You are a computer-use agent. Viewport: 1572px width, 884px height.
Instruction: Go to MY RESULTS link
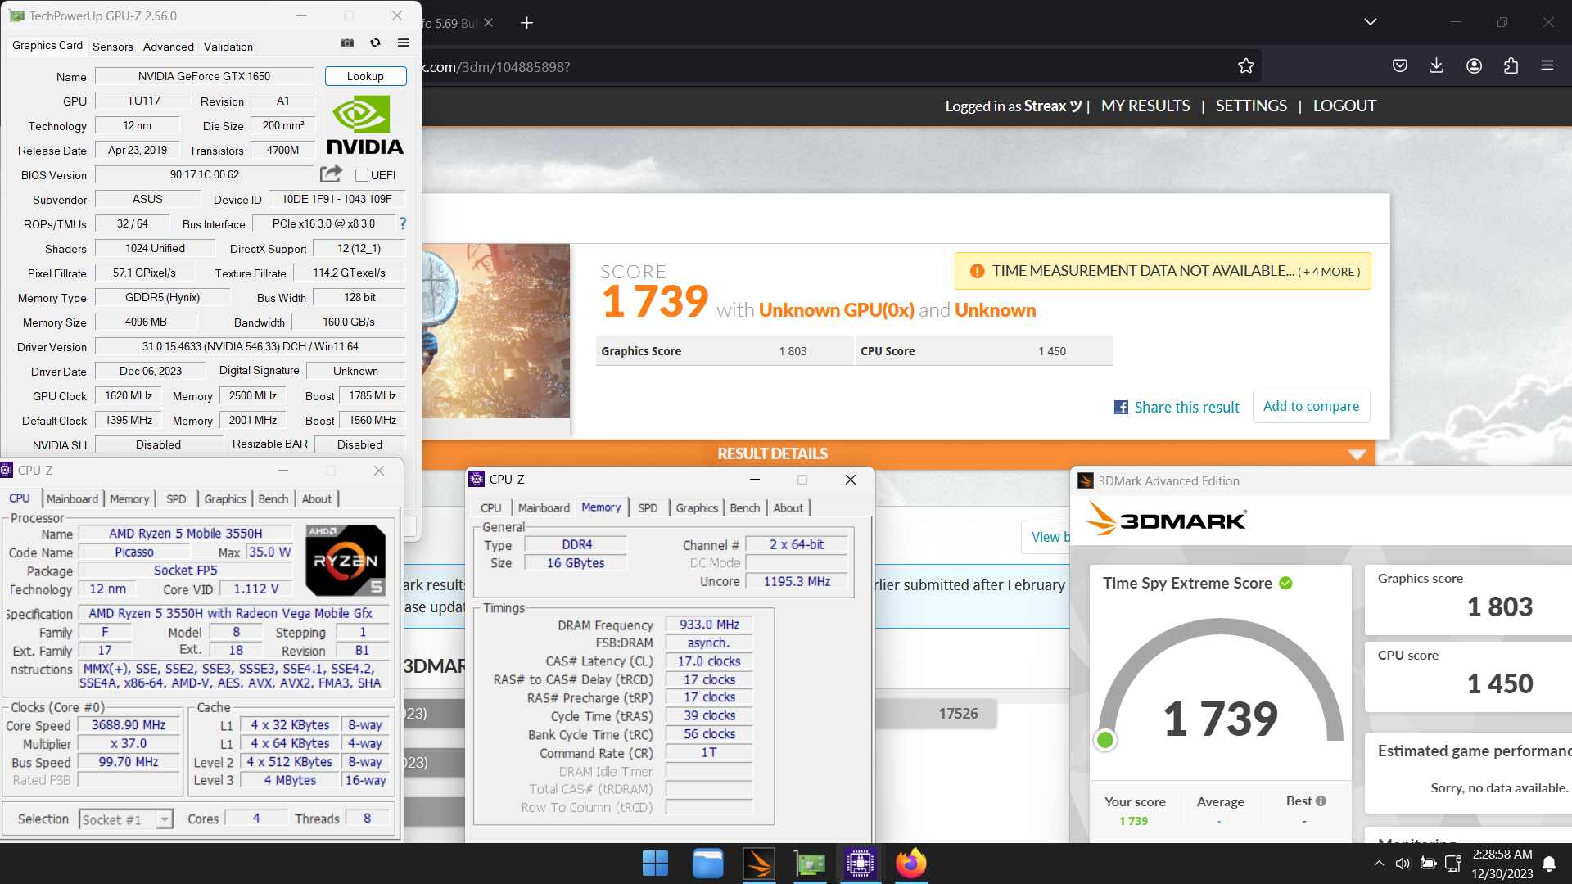point(1145,106)
